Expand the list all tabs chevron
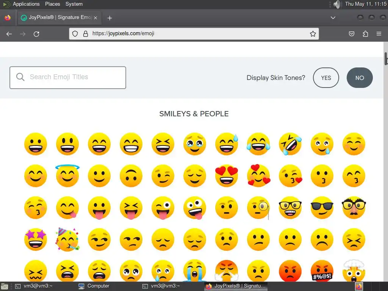 point(333,18)
